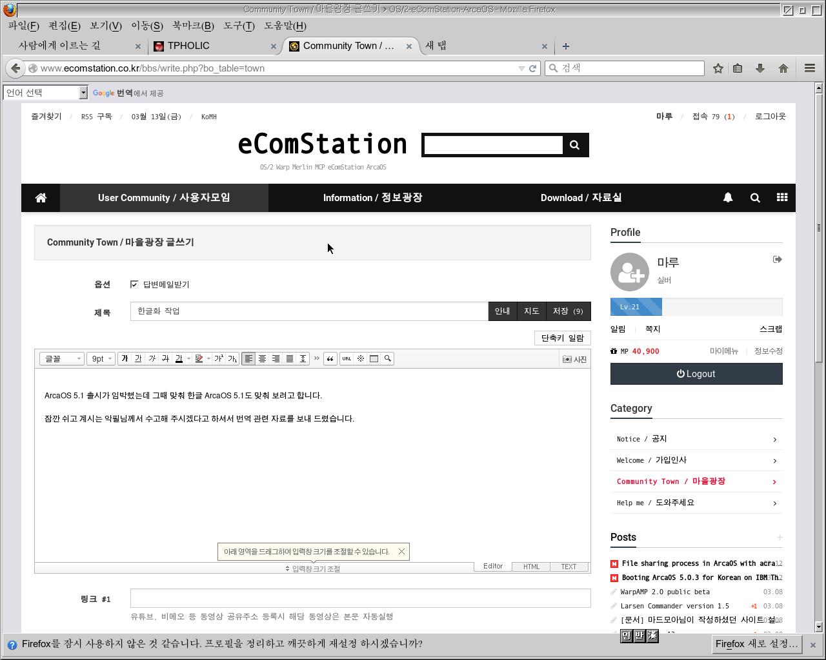Insert a special character symbol
826x660 pixels.
pos(360,359)
